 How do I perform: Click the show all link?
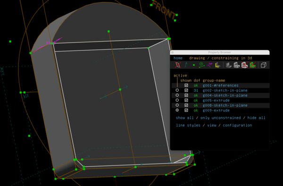click(184, 118)
